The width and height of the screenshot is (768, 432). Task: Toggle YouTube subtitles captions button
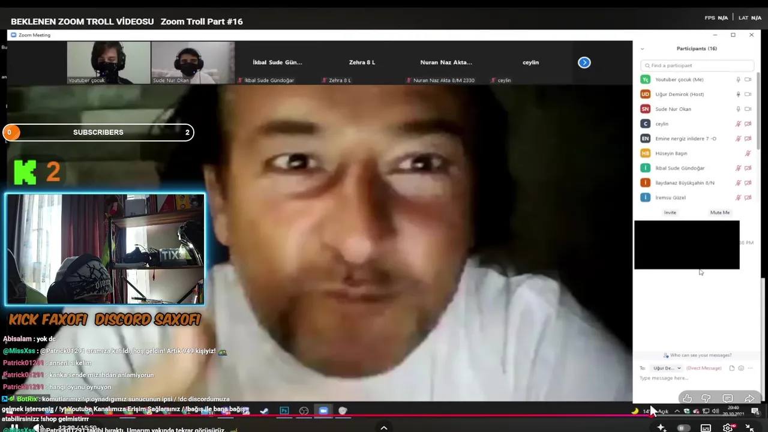[x=706, y=428]
